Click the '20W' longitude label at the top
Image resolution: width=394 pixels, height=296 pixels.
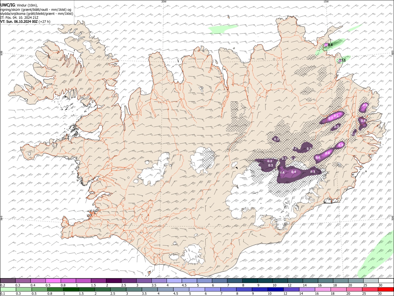164,2
